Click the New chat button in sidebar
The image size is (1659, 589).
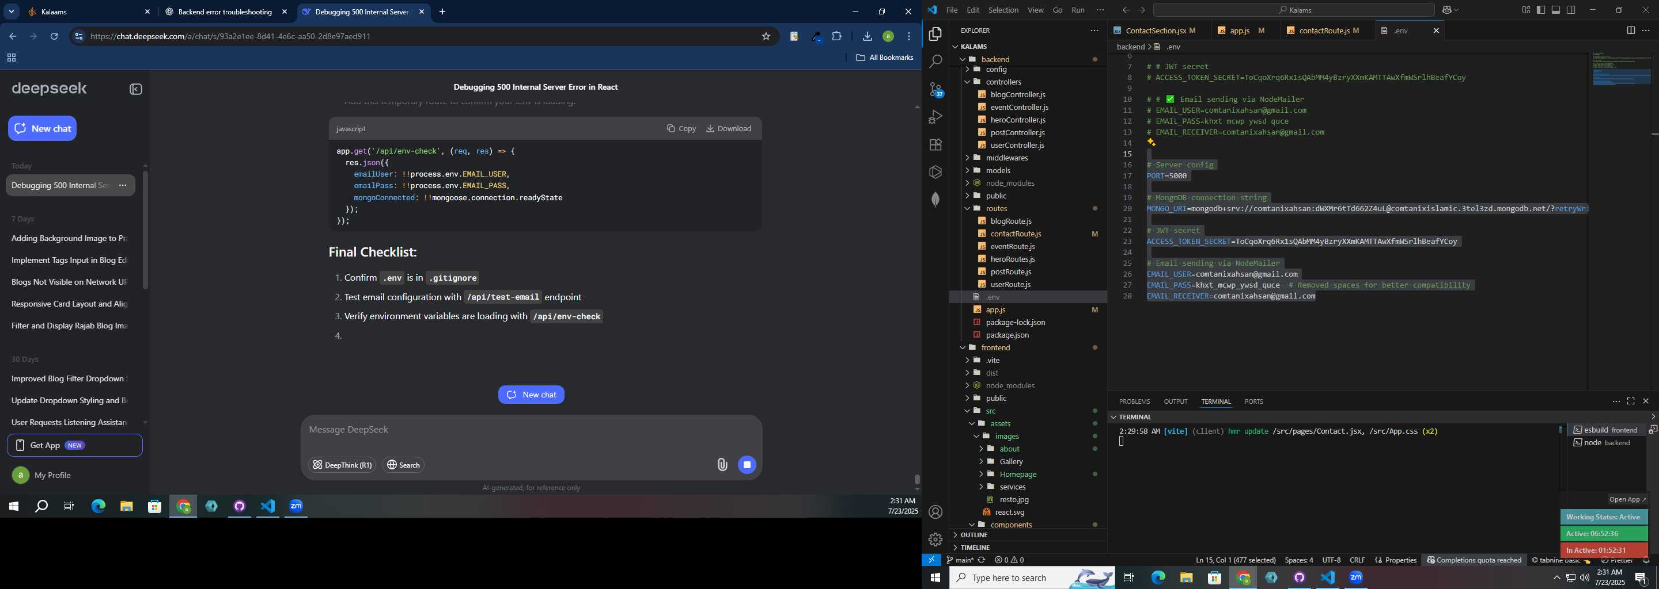pos(43,129)
